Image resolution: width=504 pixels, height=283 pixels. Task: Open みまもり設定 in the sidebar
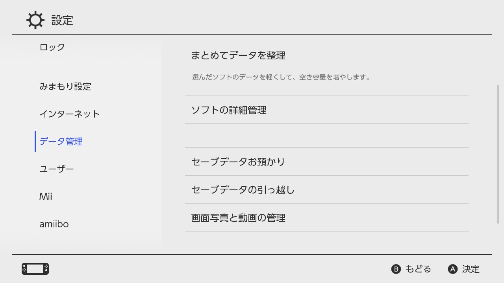pos(65,86)
